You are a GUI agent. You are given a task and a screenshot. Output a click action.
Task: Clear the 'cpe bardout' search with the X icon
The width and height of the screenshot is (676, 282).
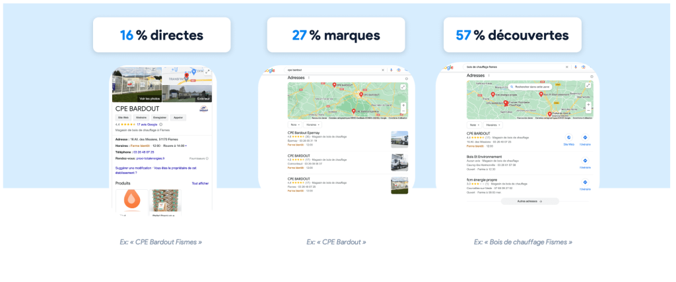[383, 70]
